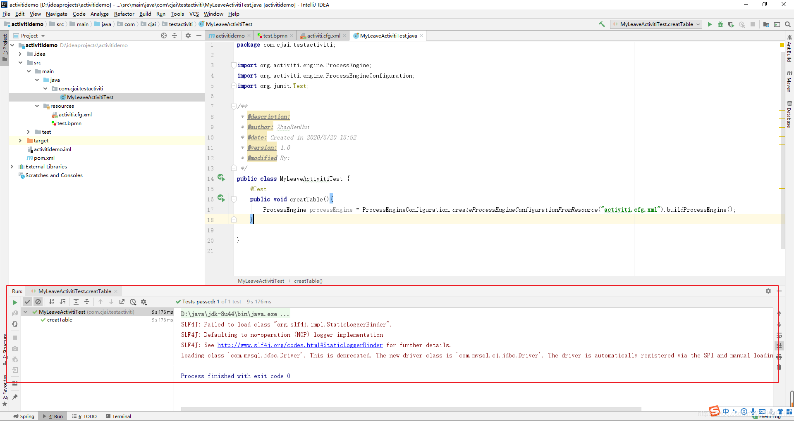Fold the creatTable method body in gutter

tap(234, 199)
